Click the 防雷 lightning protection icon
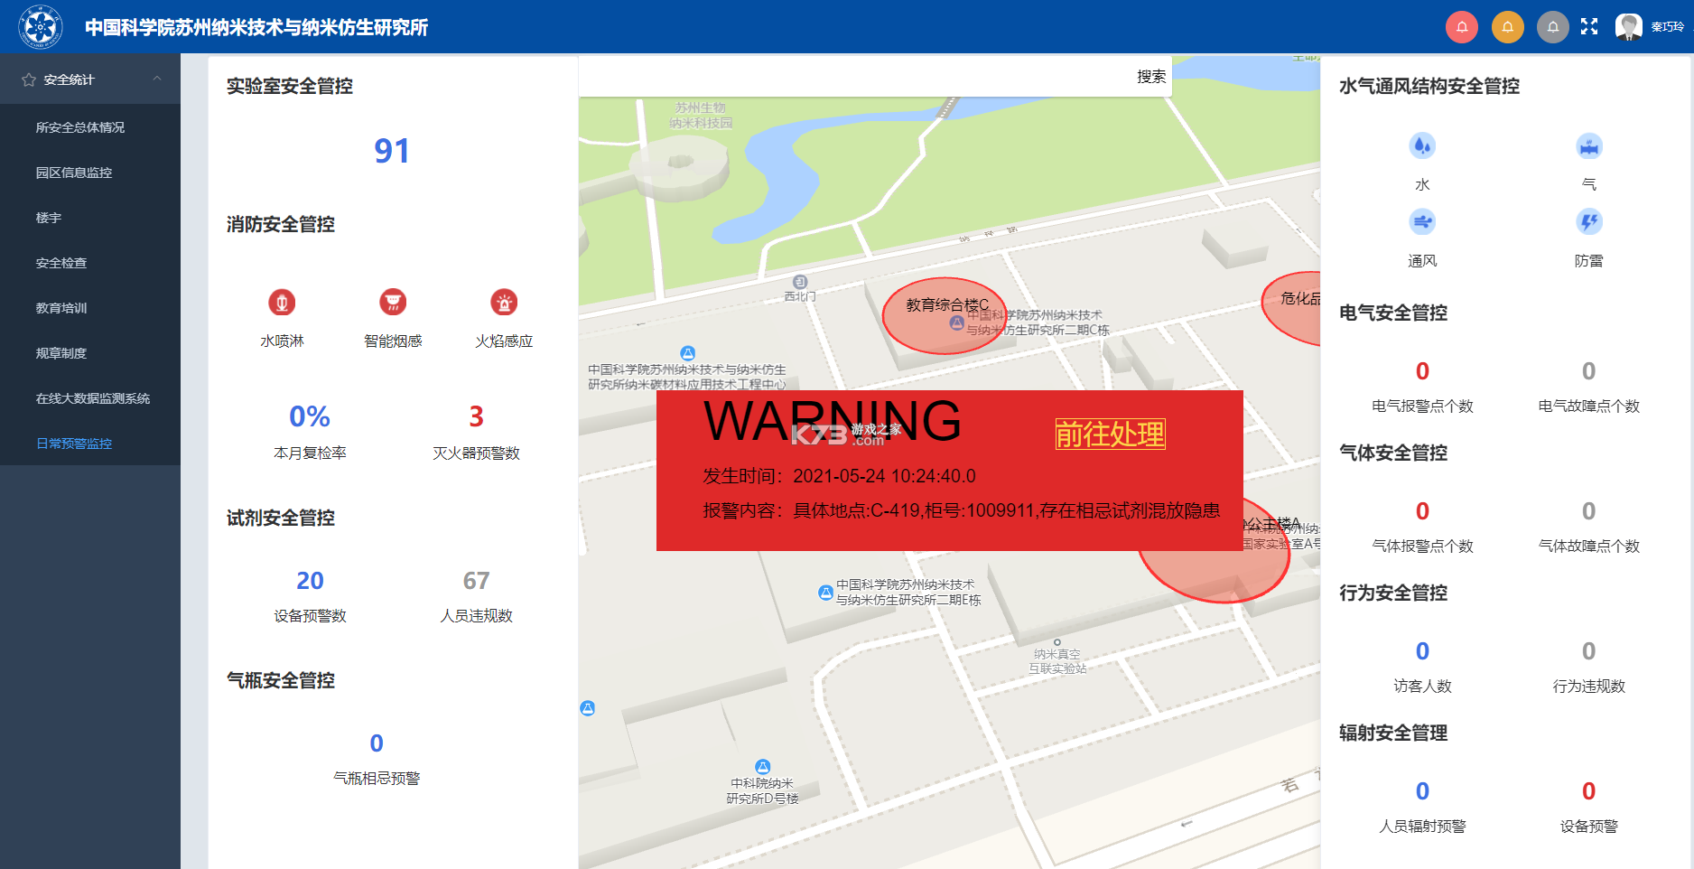Image resolution: width=1694 pixels, height=869 pixels. tap(1589, 221)
